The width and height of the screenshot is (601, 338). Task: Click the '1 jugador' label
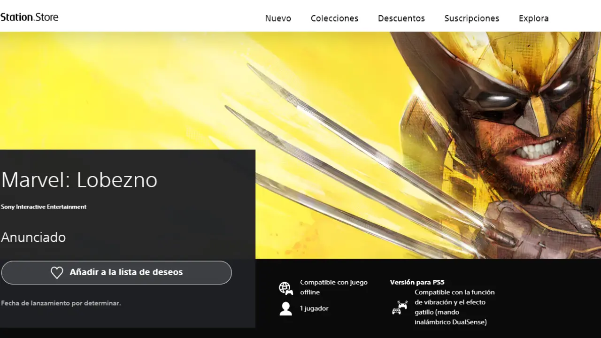tap(314, 308)
